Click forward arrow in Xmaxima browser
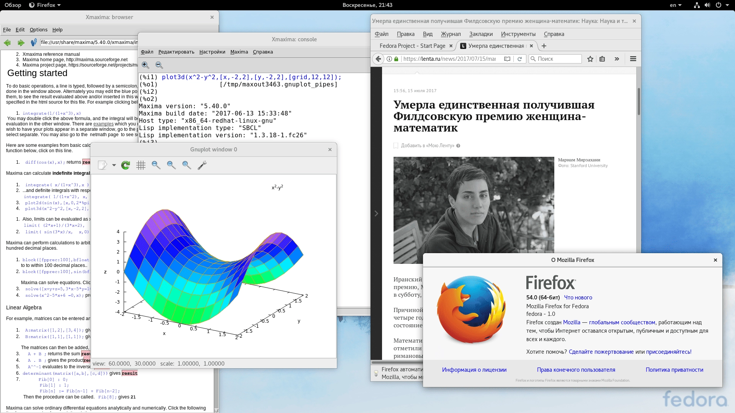 (x=21, y=42)
